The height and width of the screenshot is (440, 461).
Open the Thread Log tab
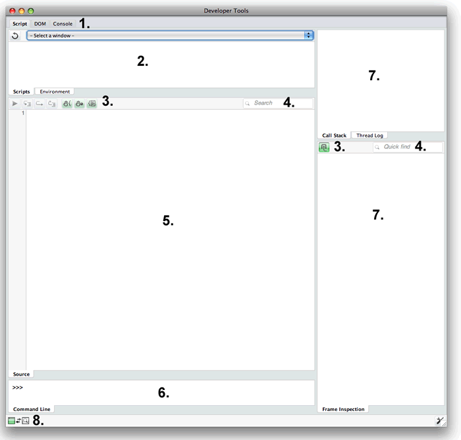(x=369, y=135)
